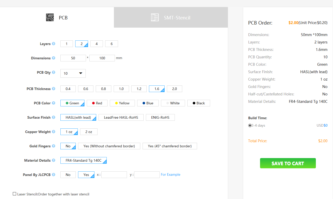Screen dimensions: 333x199
Task: Select 3-4 days build time radio
Action: coord(250,125)
